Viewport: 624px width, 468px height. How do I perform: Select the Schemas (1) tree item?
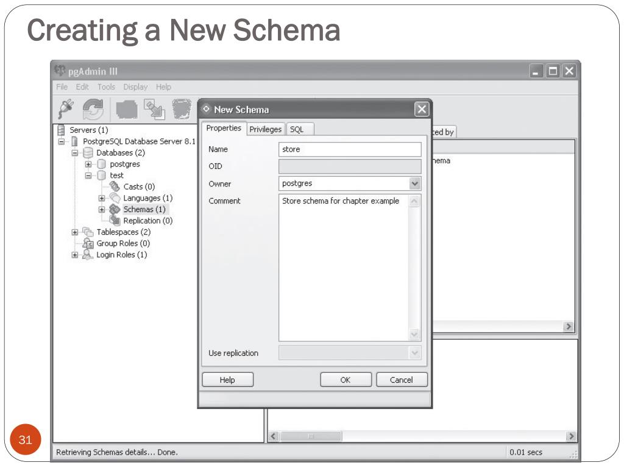click(144, 210)
